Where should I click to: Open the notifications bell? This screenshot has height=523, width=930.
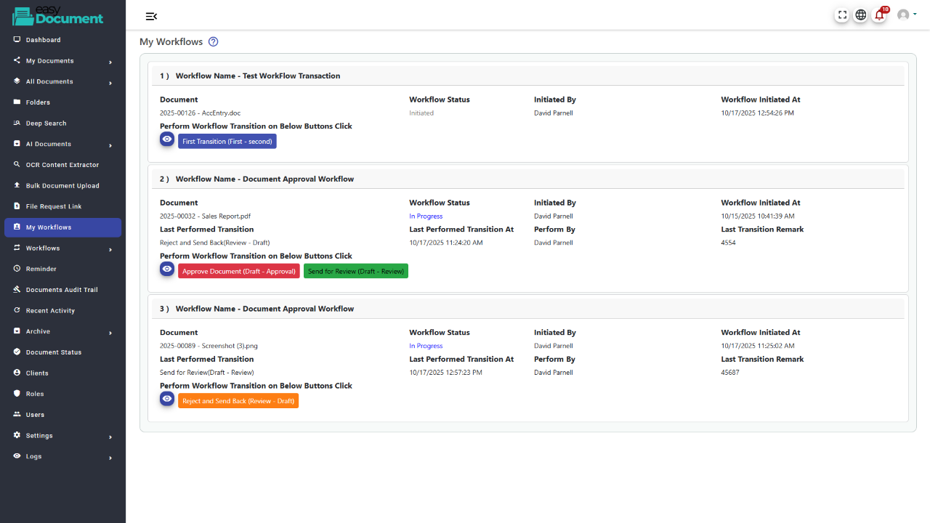pyautogui.click(x=879, y=15)
